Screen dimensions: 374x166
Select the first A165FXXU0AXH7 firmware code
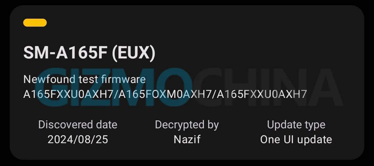[x=68, y=94]
